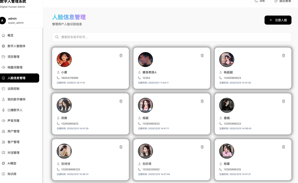Open 数字人智能体 in the sidebar
The image size is (298, 183).
click(20, 46)
